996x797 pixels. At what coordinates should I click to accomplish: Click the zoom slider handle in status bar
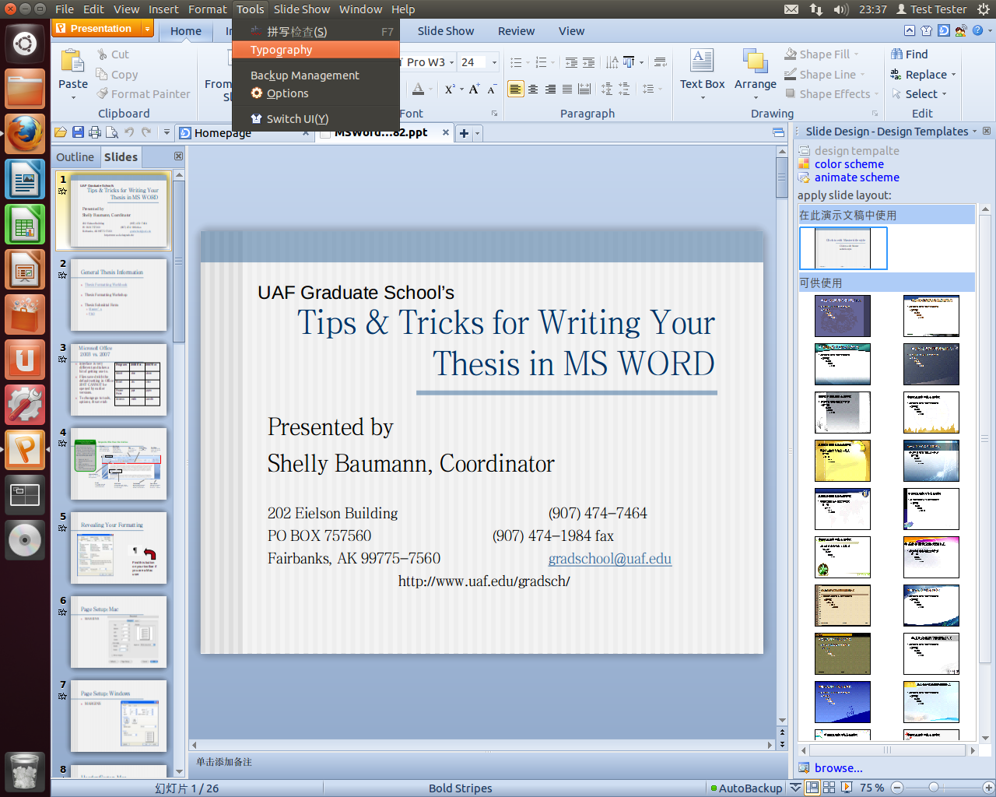(x=933, y=788)
